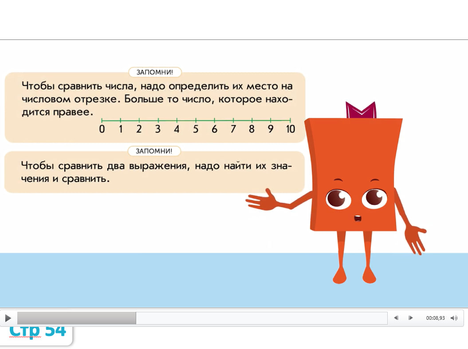Image resolution: width=468 pixels, height=349 pixels.
Task: Click the gray played portion of the progress bar
Action: tap(76, 318)
